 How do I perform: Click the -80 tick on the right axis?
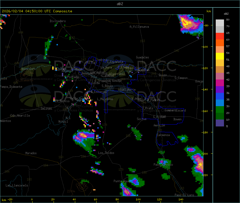pos(206,25)
